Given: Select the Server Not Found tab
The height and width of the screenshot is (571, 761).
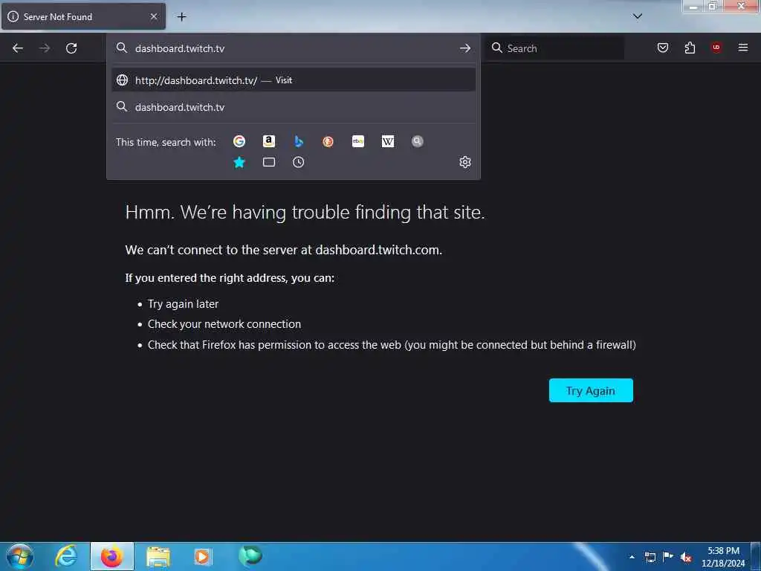Looking at the screenshot, I should tap(83, 16).
